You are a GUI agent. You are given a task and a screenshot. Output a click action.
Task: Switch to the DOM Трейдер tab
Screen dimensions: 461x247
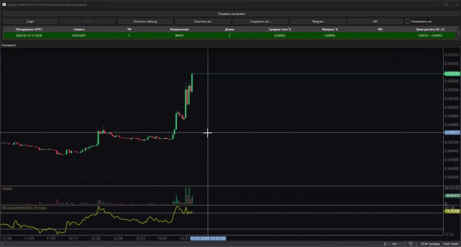[x=430, y=244]
